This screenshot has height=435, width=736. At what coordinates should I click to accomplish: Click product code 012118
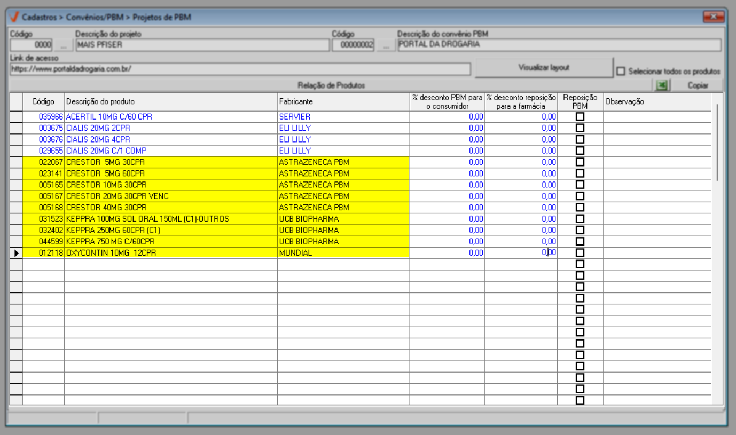(x=51, y=253)
